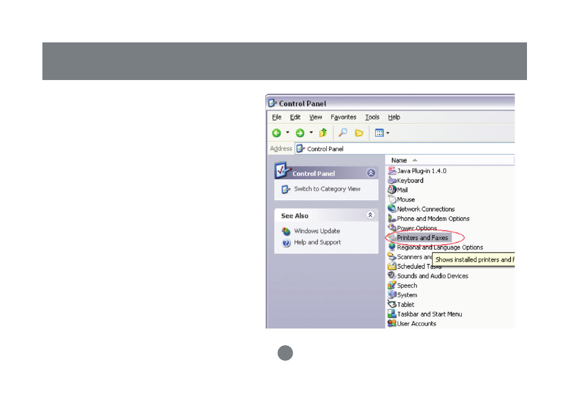Select the Power Options icon
Image resolution: width=570 pixels, height=396 pixels.
point(392,228)
